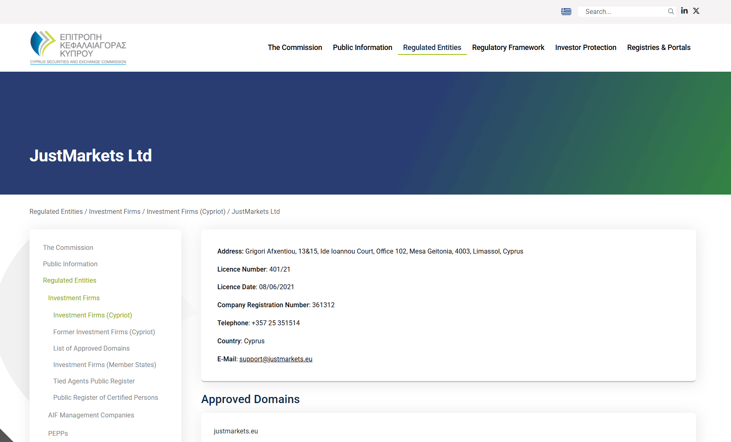The height and width of the screenshot is (442, 731).
Task: Open AIF Management Companies sidebar link
Action: tap(91, 415)
